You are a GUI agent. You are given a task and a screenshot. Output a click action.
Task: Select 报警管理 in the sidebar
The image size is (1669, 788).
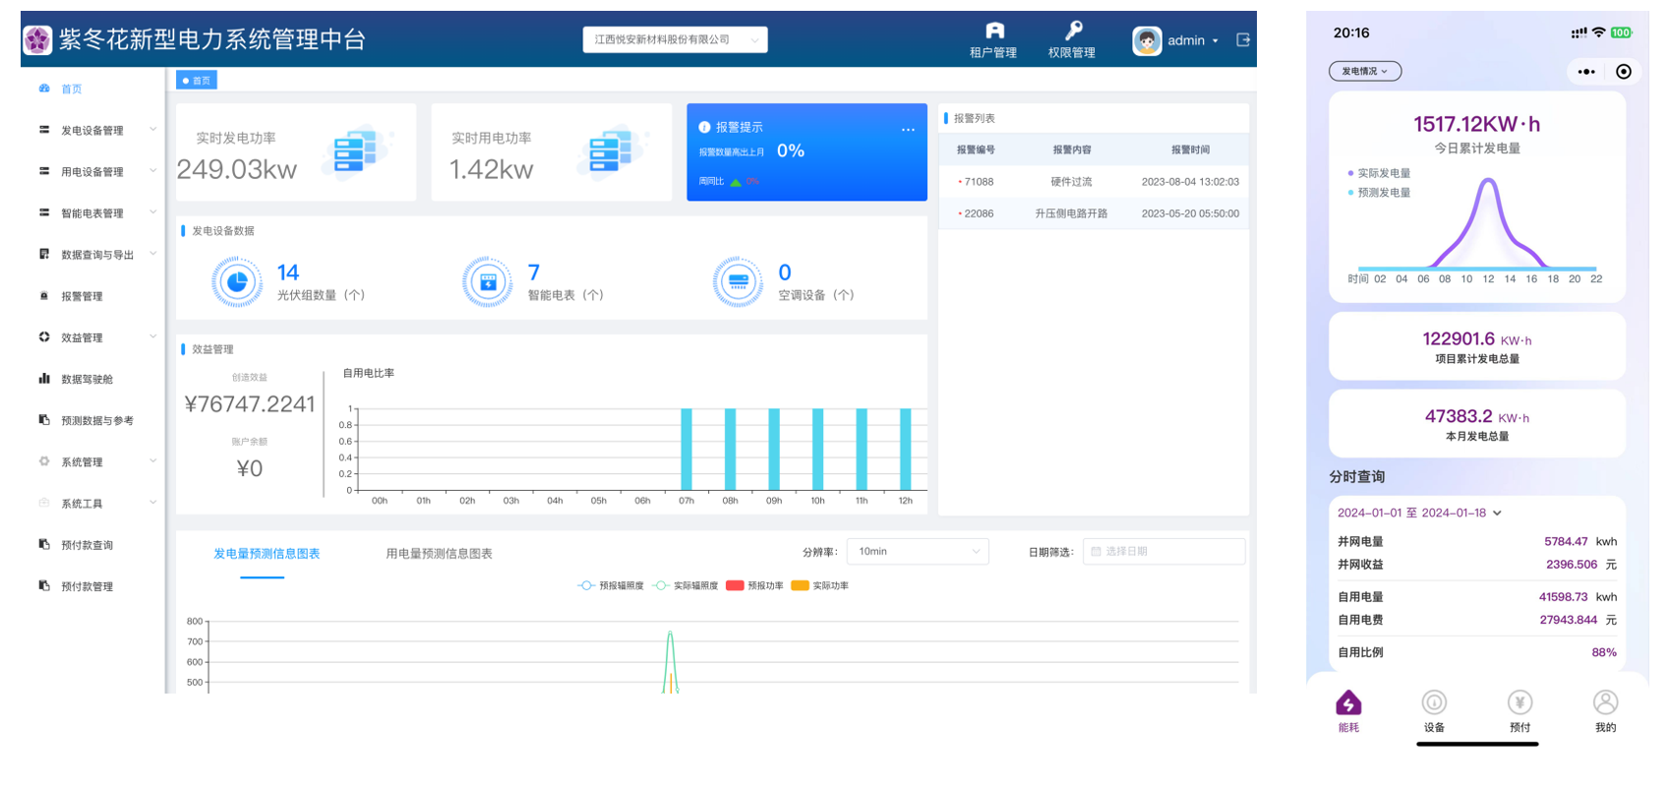82,296
